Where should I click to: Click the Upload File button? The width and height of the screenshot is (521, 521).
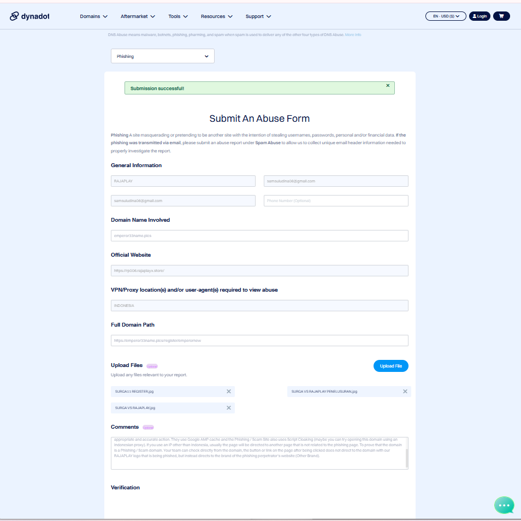tap(391, 366)
